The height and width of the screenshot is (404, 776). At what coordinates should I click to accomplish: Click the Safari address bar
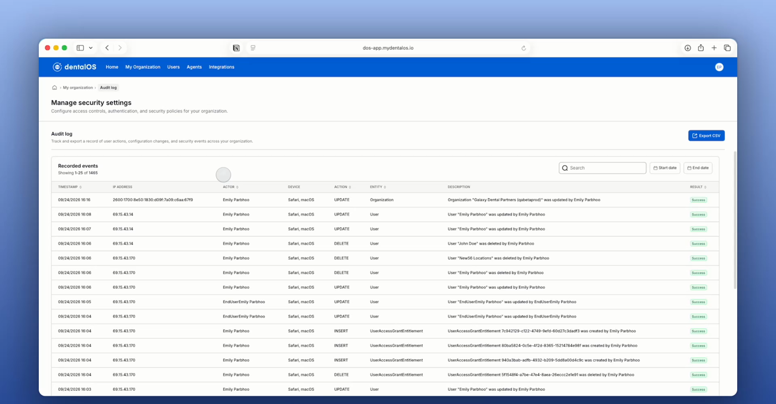coord(388,48)
